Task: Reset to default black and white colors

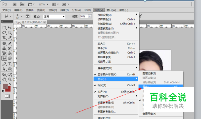Action: tap(3, 91)
